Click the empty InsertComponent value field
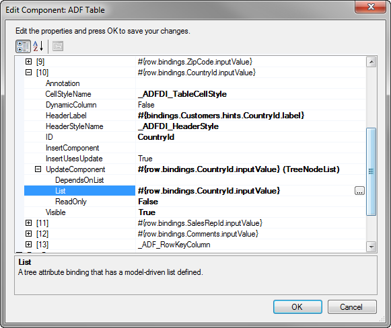 [x=250, y=148]
